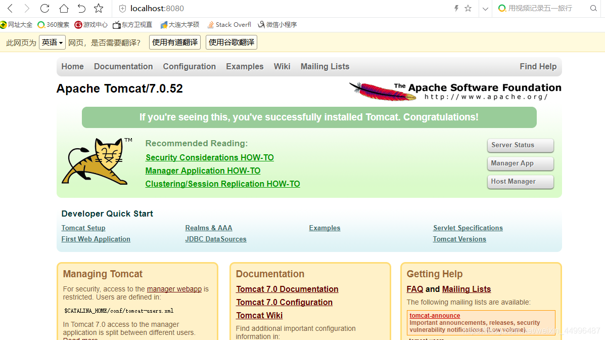Image resolution: width=605 pixels, height=340 pixels.
Task: Open Mailing Lists in the nav bar
Action: (325, 66)
